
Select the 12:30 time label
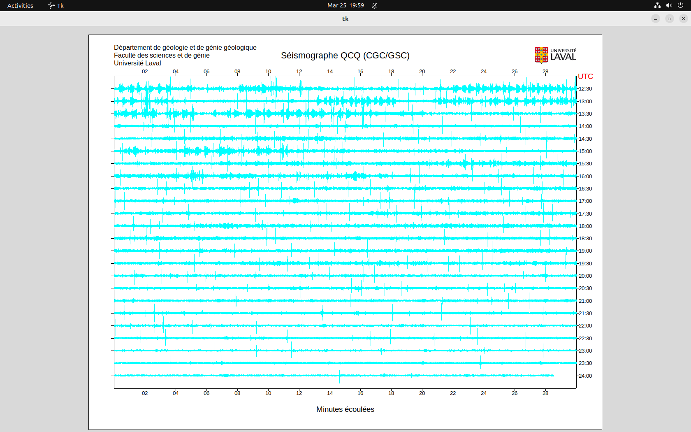[x=585, y=89]
